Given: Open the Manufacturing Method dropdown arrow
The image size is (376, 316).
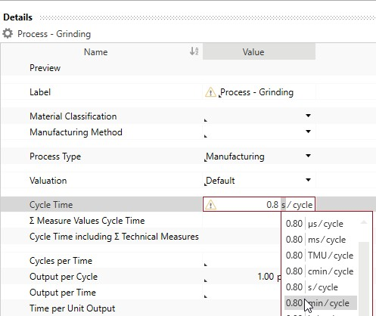Looking at the screenshot, I should point(308,132).
